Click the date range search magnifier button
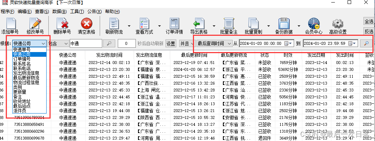The image size is (375, 141). (366, 43)
